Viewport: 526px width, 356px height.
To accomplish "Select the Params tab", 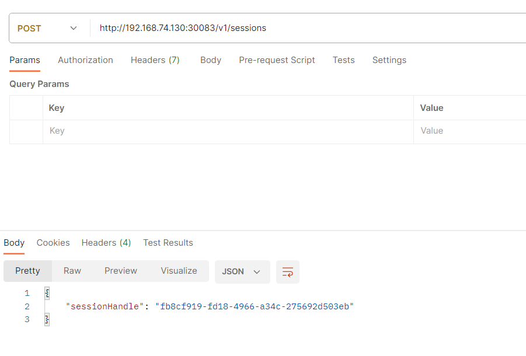I will click(x=25, y=60).
